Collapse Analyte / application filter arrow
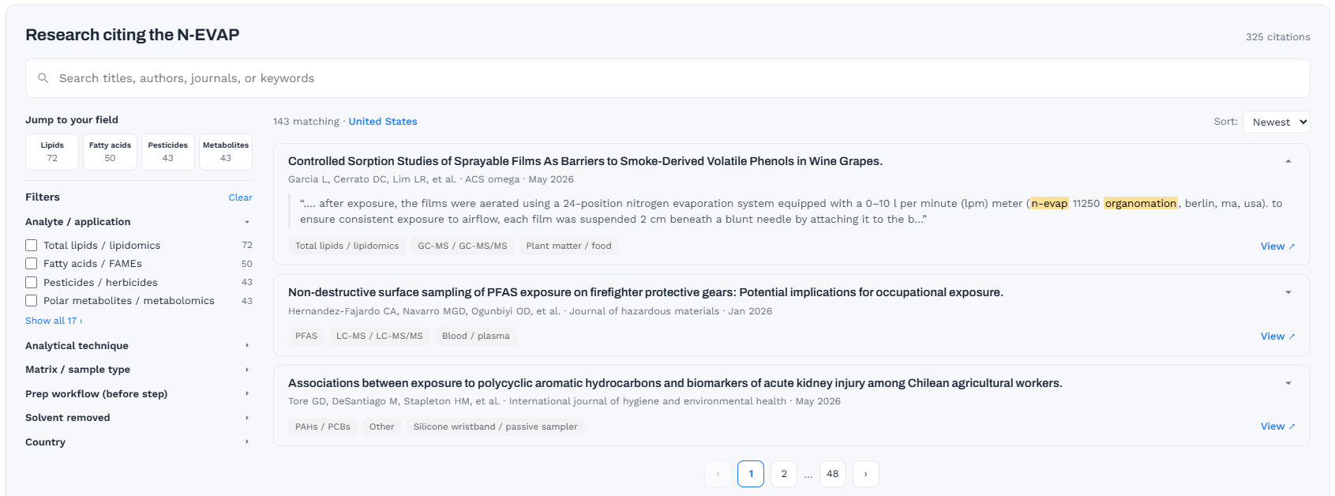Screen dimensions: 1335x496 tap(247, 222)
